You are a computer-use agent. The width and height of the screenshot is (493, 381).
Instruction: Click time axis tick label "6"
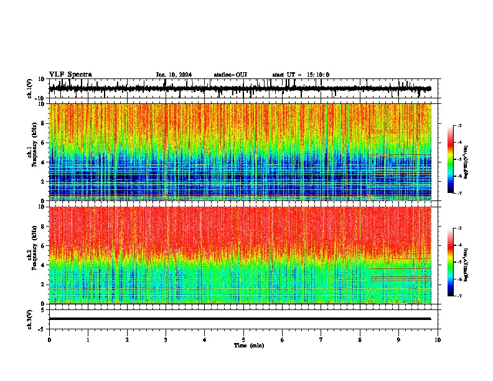(x=282, y=340)
